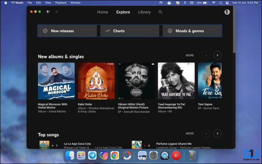This screenshot has width=262, height=164.
Task: Open the Tere Sapne title link
Action: (x=205, y=104)
